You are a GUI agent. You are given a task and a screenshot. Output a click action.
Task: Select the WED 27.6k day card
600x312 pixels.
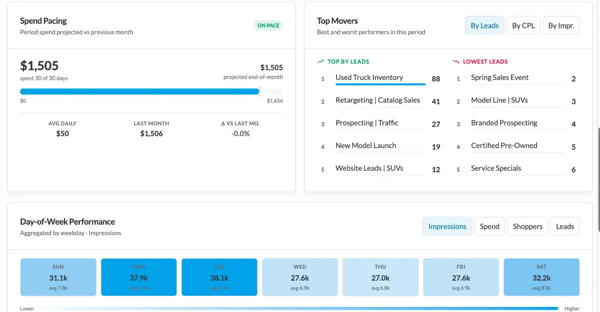[x=300, y=277]
